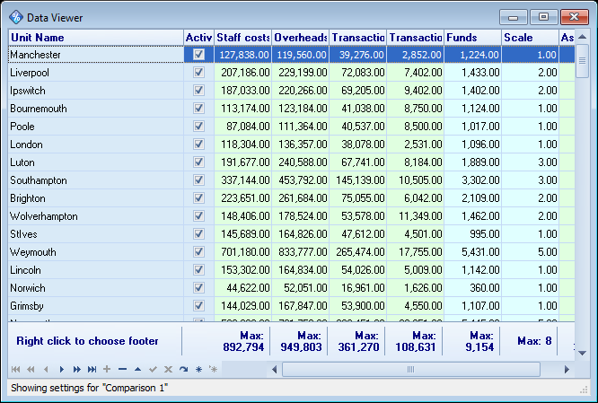Viewport: 598px width, 403px height.
Task: Click Grimsby overheads 167,847.00
Action: tap(301, 306)
